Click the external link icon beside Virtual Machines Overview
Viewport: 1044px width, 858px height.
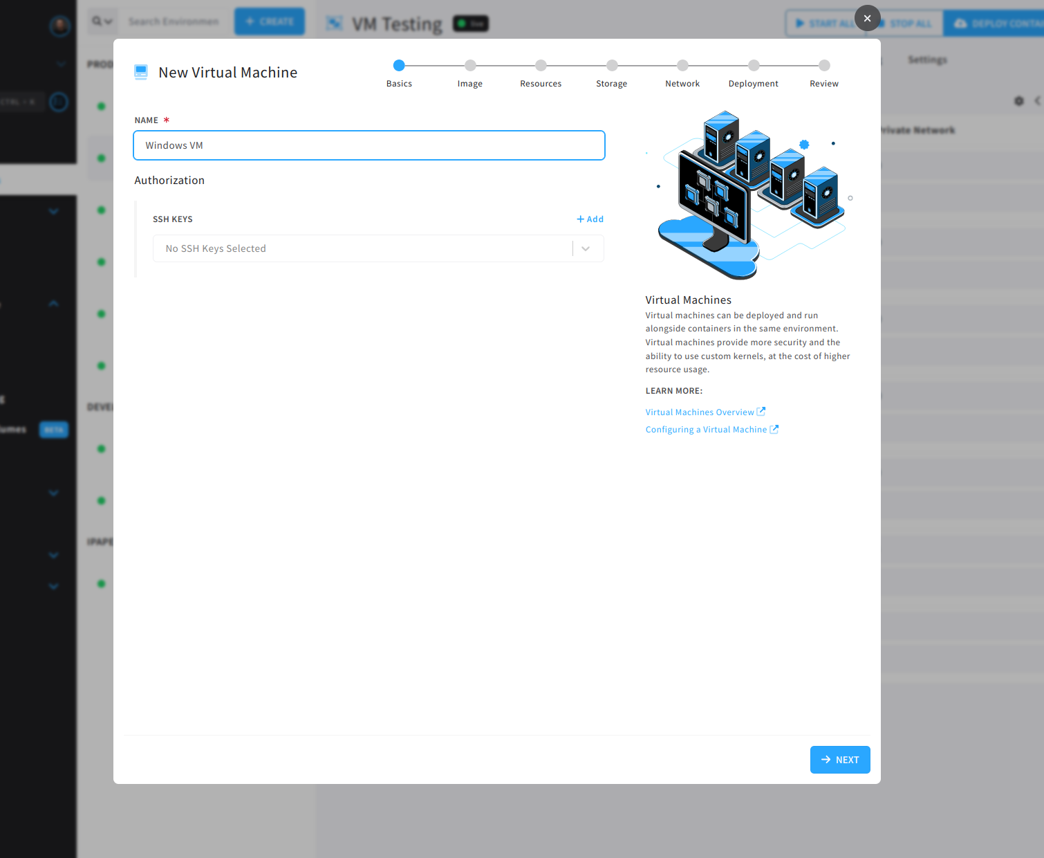(x=762, y=411)
